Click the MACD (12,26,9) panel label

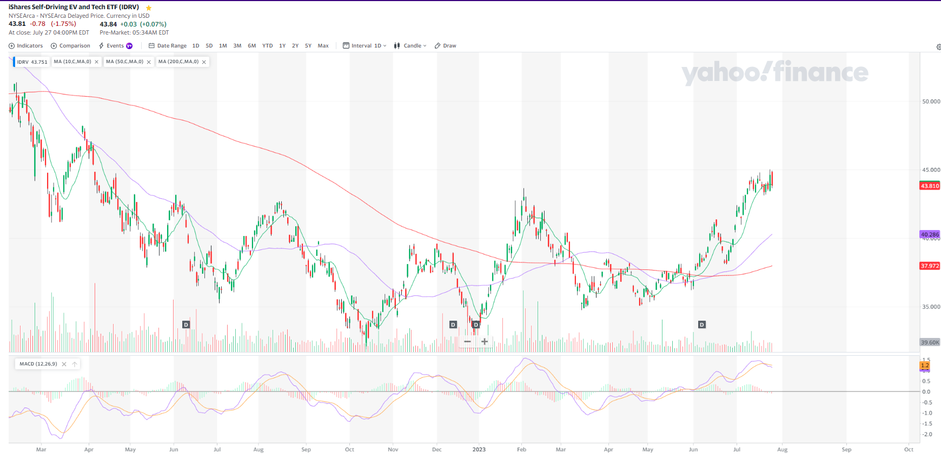pyautogui.click(x=38, y=364)
